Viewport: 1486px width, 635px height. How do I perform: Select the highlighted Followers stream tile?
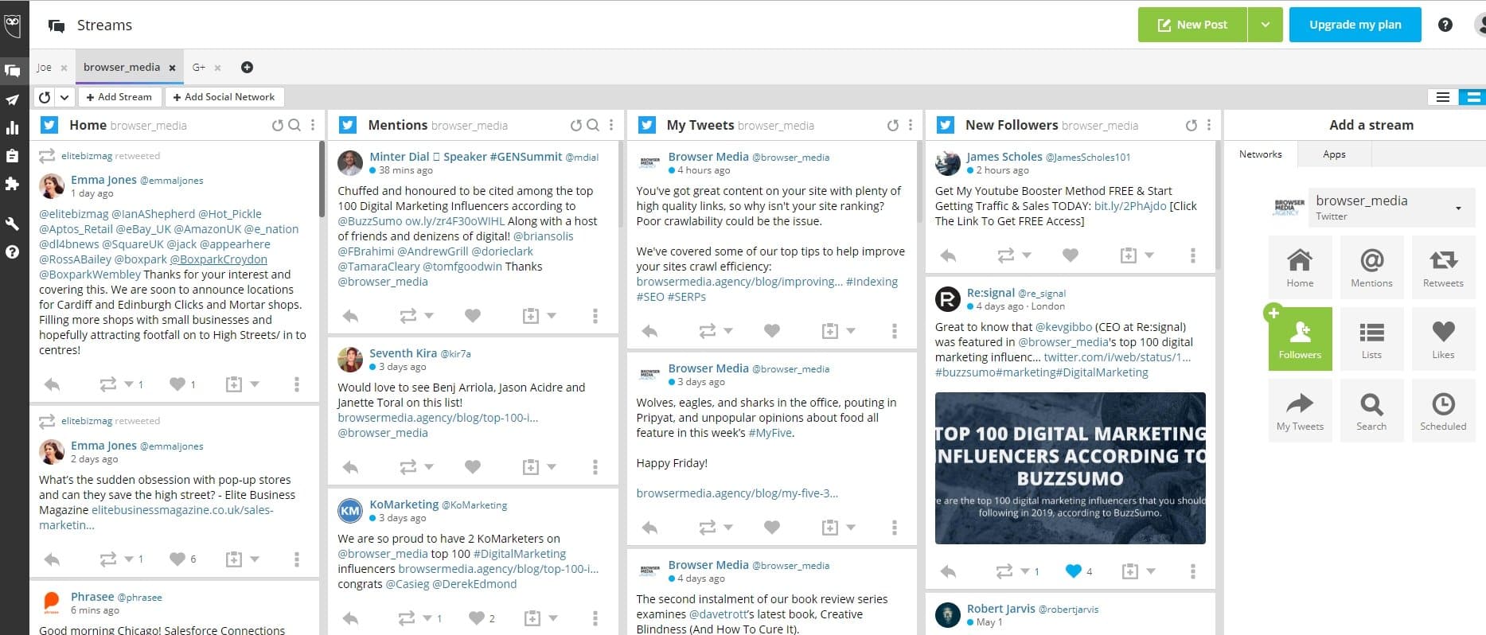1300,339
